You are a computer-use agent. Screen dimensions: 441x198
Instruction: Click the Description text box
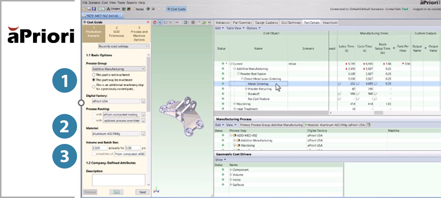[x=119, y=180]
